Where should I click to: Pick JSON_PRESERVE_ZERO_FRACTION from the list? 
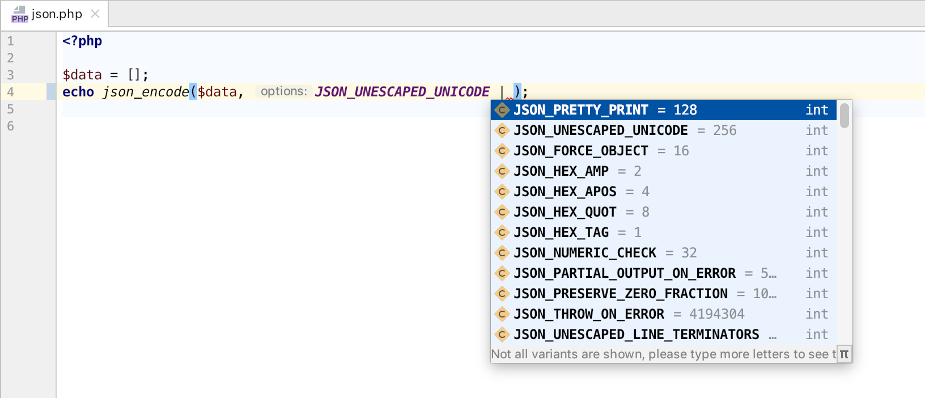tap(620, 294)
